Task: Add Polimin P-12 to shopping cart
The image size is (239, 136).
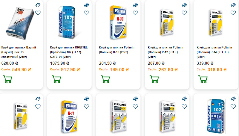Action: coord(154,79)
